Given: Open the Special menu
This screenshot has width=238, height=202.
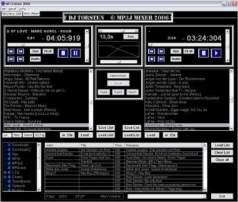Looking at the screenshot, I should click(12, 9).
